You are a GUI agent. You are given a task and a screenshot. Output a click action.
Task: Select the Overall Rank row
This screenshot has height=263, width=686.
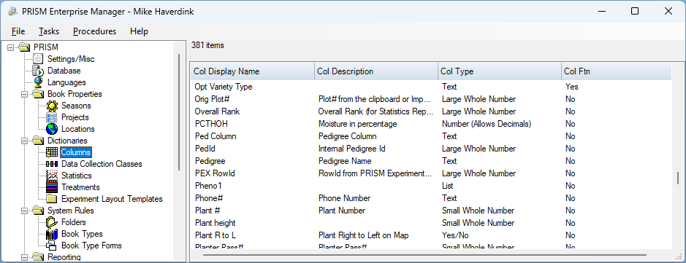[x=431, y=111]
